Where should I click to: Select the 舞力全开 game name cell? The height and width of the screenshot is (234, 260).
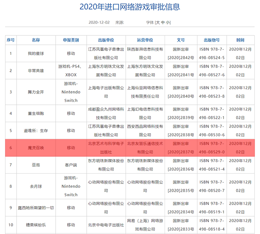(x=36, y=92)
